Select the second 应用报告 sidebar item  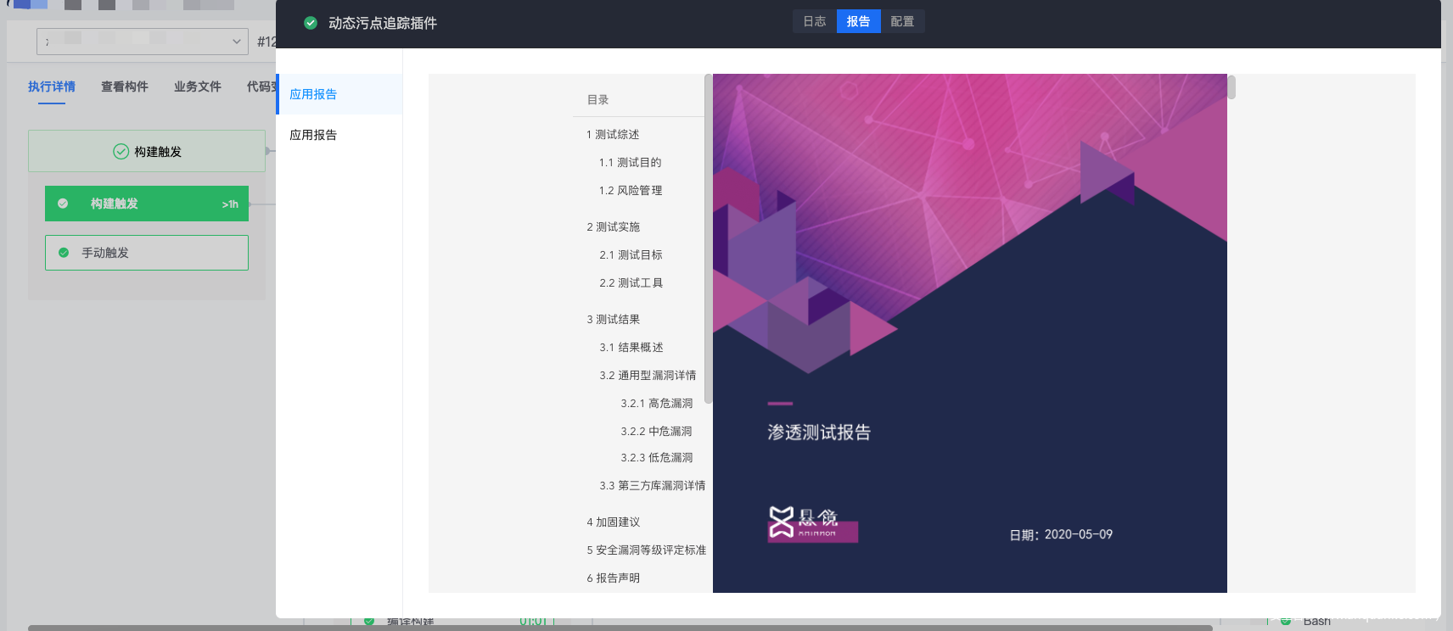pos(313,135)
